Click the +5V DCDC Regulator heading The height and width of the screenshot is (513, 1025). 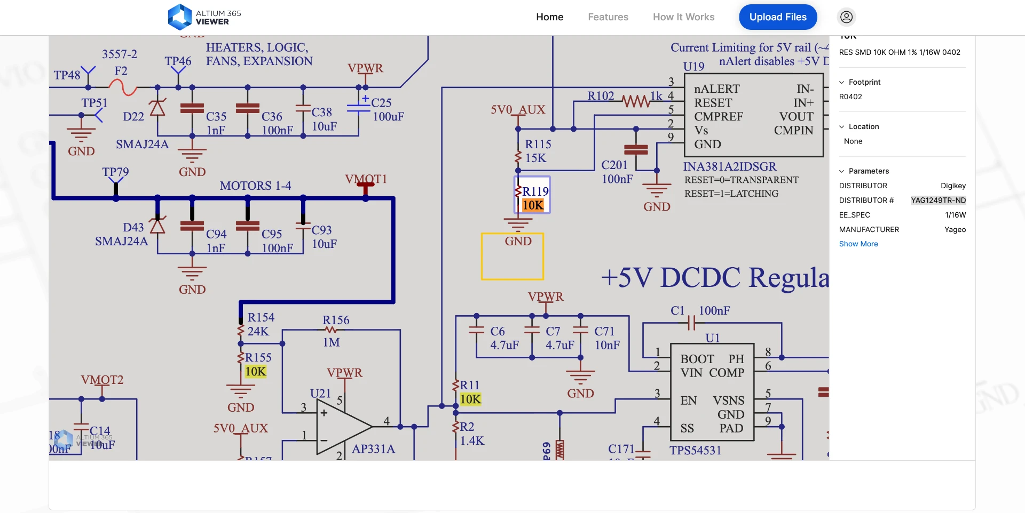[x=715, y=277]
